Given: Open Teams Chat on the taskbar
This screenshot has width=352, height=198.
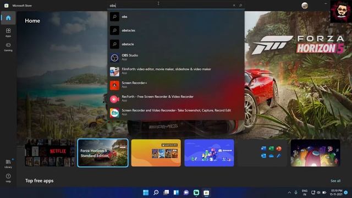Looking at the screenshot, I should coord(186,193).
